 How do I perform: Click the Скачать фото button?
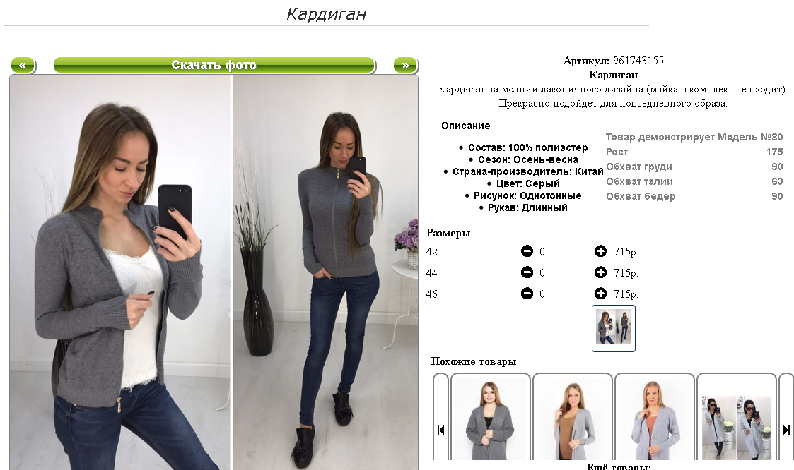click(214, 65)
